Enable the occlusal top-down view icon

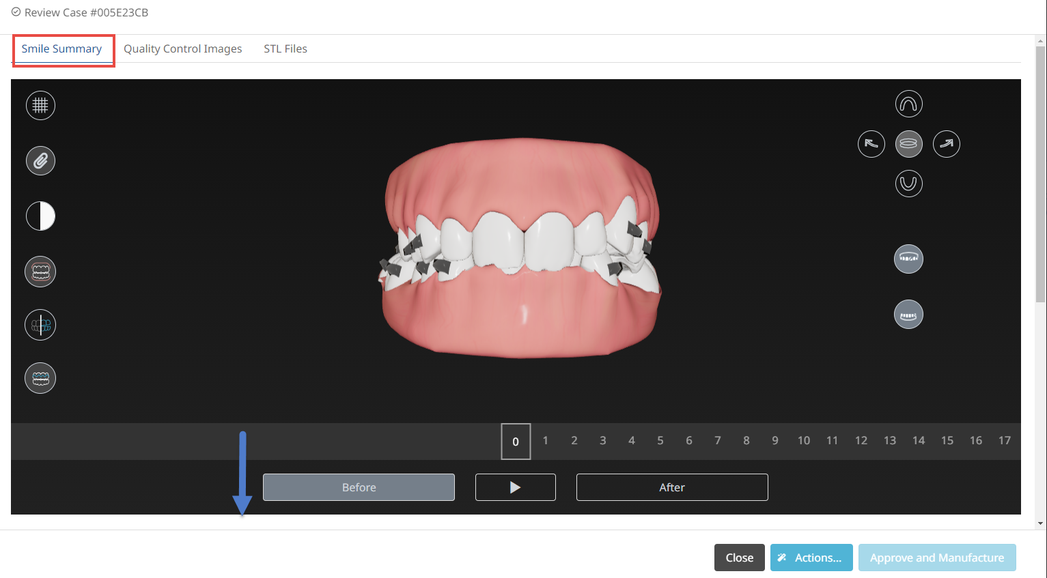click(908, 143)
